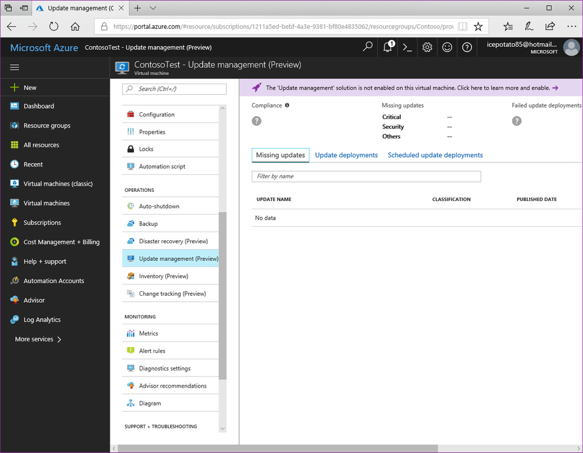
Task: Switch to Scheduled update deployments tab
Action: tap(435, 155)
